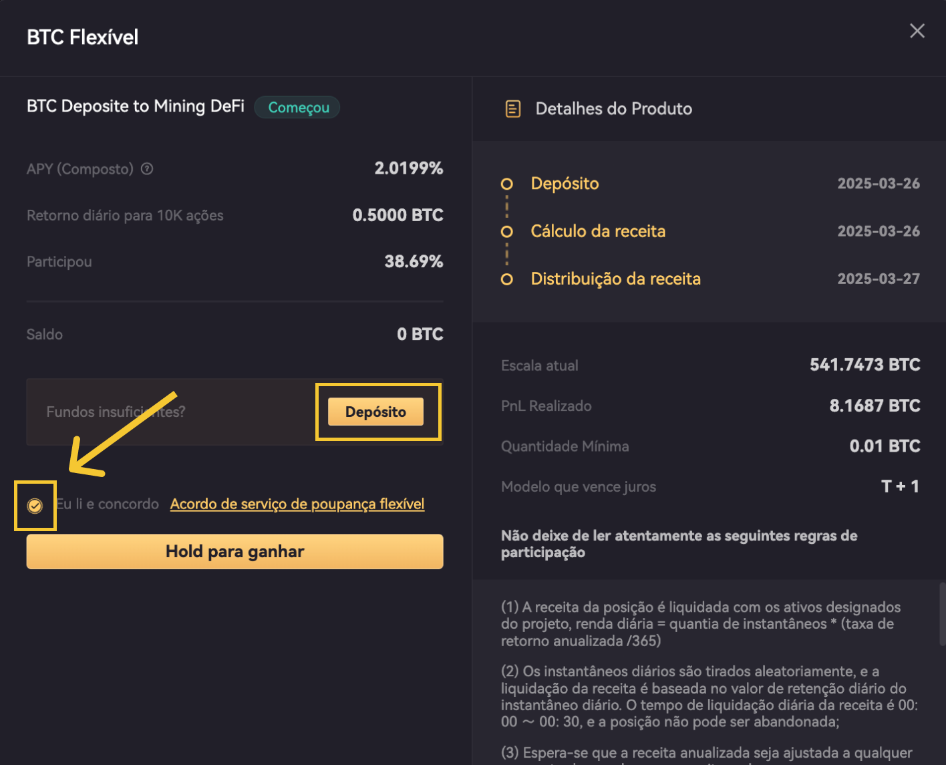
Task: Click the Cálculo da receita circle marker
Action: point(507,232)
